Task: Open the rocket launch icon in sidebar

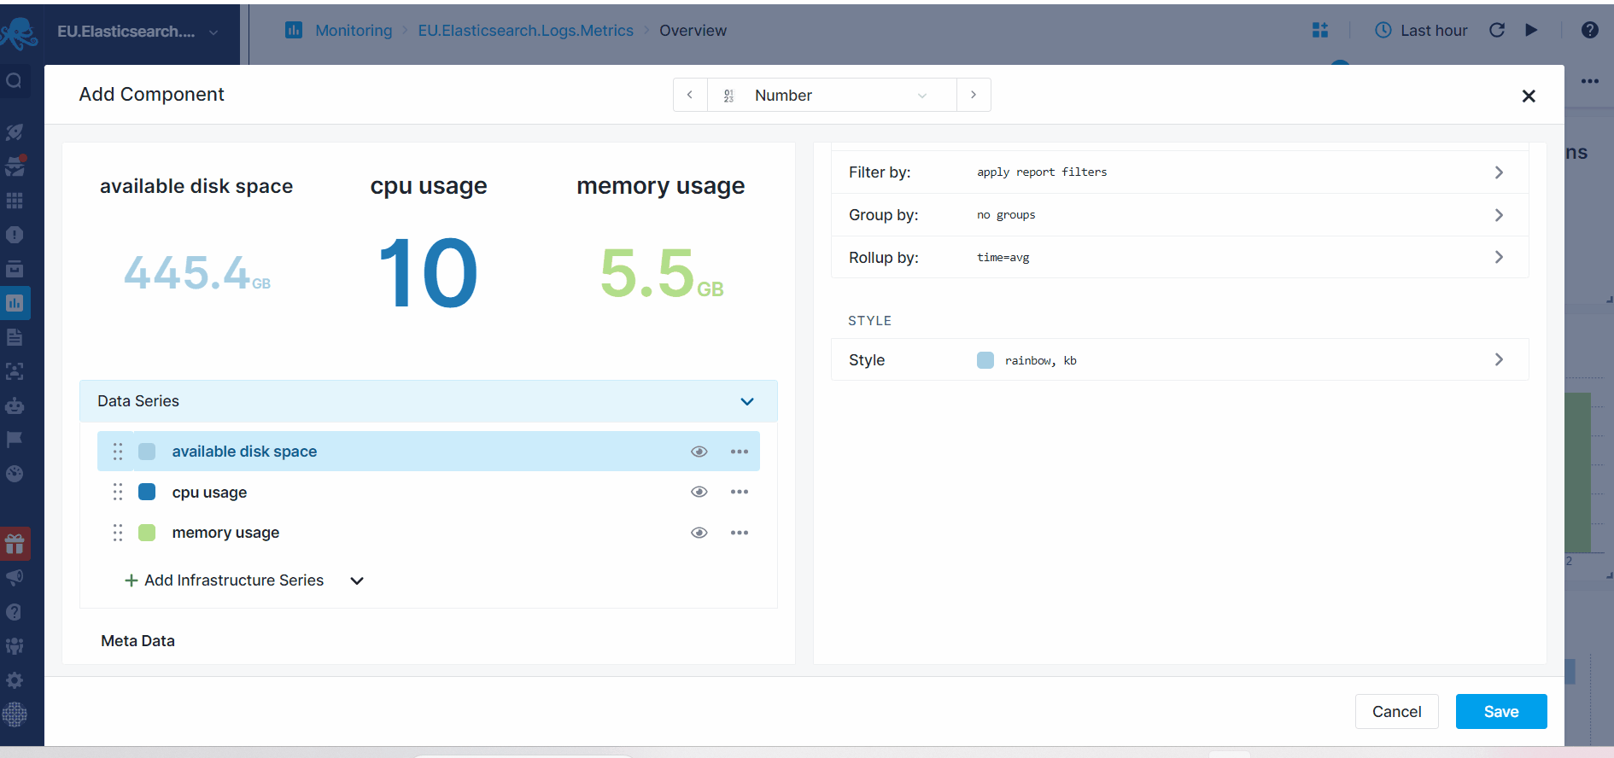Action: click(15, 132)
